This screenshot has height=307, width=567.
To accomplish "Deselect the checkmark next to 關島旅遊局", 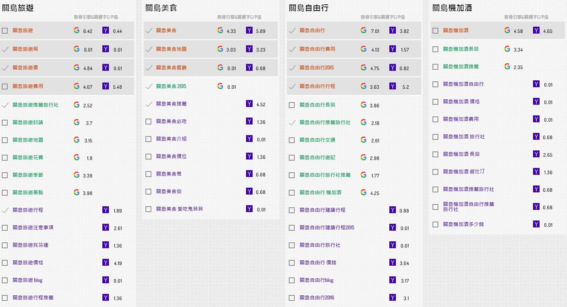I will 5,49.
